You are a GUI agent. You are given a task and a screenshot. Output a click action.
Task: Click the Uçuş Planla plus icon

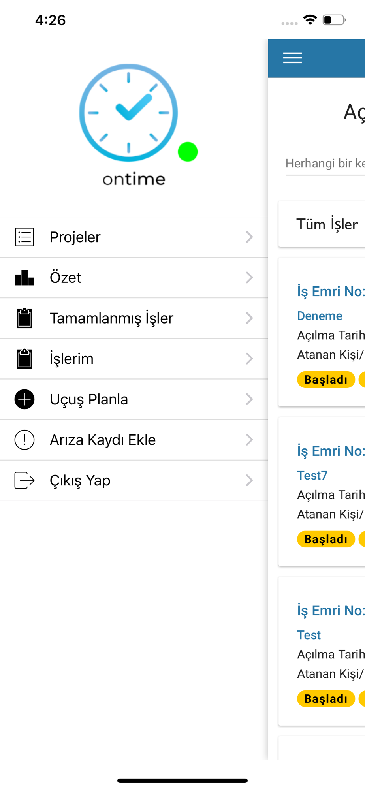pyautogui.click(x=24, y=399)
